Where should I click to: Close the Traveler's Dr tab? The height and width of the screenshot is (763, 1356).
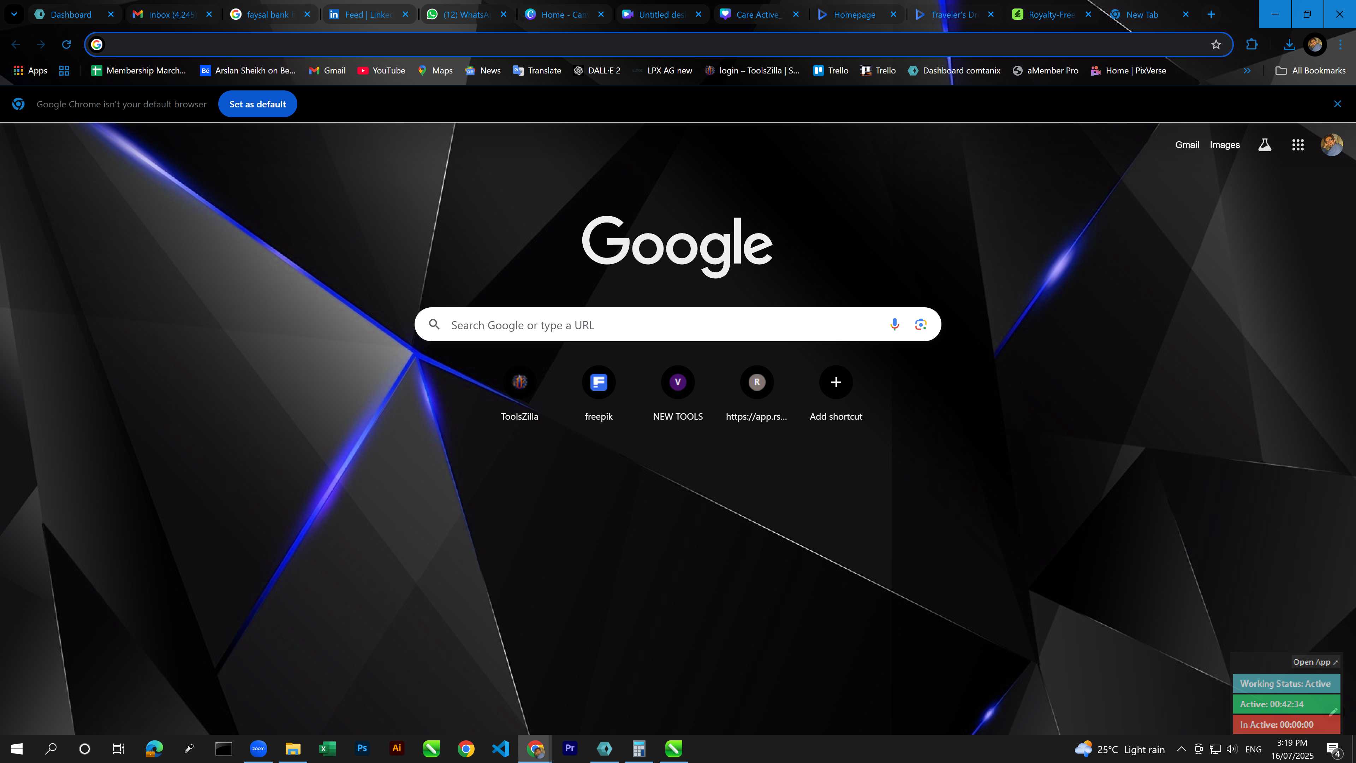pyautogui.click(x=991, y=14)
